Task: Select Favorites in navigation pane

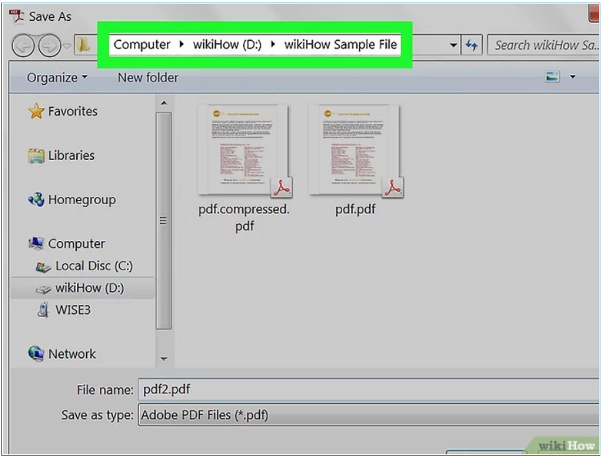Action: tap(73, 111)
